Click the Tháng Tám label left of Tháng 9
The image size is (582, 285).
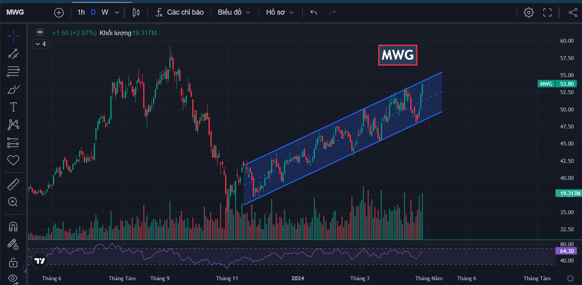(122, 278)
